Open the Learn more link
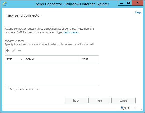The image size is (145, 113). pyautogui.click(x=71, y=32)
